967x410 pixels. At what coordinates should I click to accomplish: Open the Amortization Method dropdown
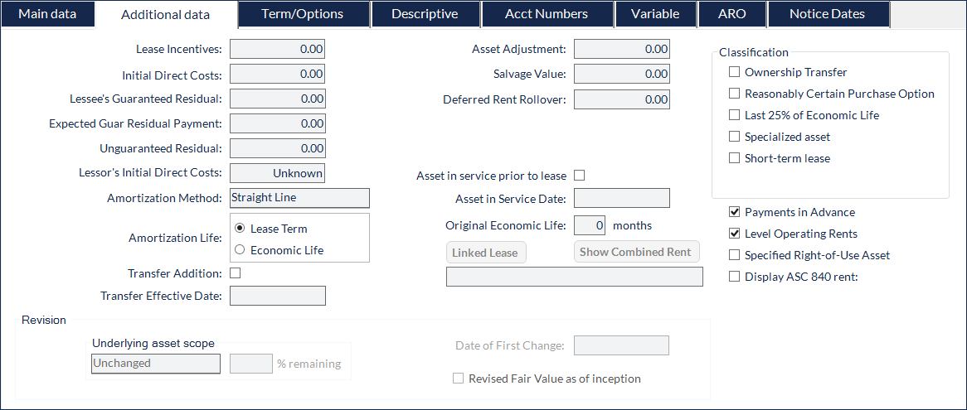[299, 198]
